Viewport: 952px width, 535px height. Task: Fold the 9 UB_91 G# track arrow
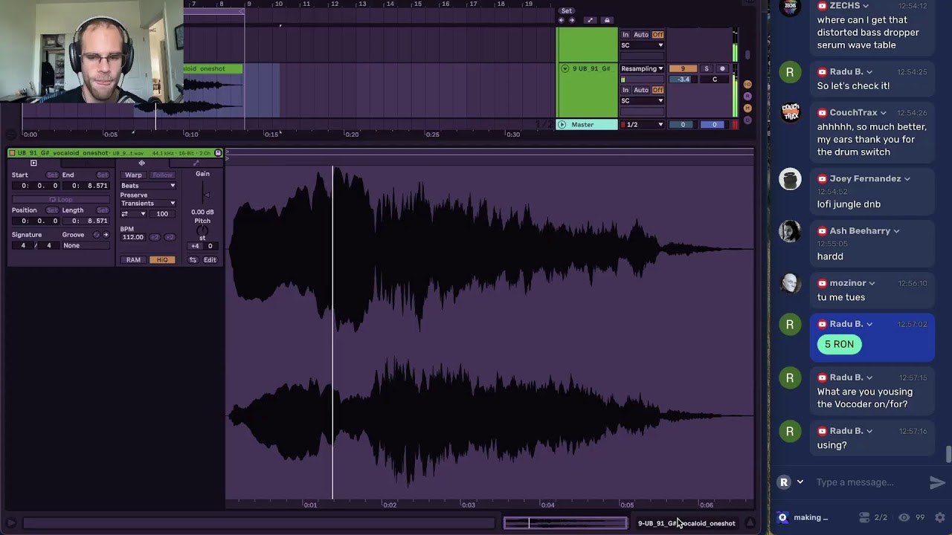(565, 68)
